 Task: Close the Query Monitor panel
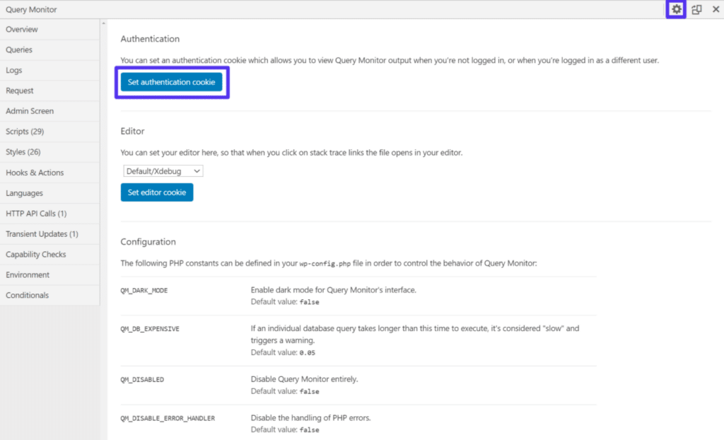click(716, 9)
